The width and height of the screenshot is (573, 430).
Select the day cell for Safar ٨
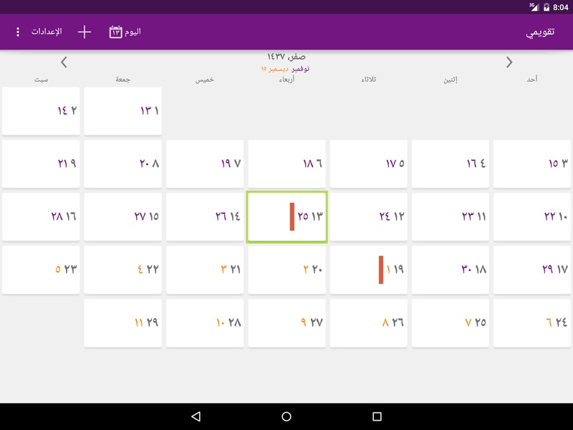pyautogui.click(x=122, y=164)
